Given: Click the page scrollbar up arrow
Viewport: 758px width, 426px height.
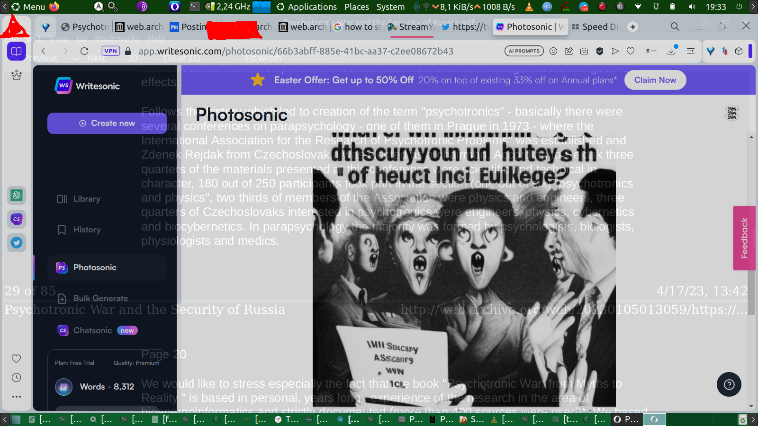Looking at the screenshot, I should click(751, 137).
